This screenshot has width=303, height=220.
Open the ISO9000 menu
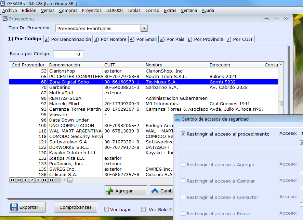pos(114,10)
